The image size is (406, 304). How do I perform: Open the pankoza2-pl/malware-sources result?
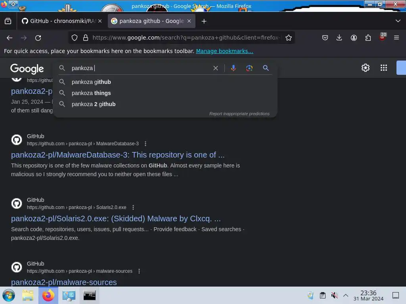point(64,282)
